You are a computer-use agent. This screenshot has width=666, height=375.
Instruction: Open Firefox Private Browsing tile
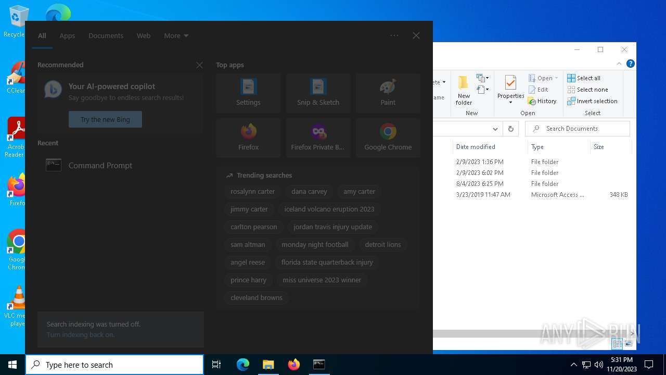point(318,138)
